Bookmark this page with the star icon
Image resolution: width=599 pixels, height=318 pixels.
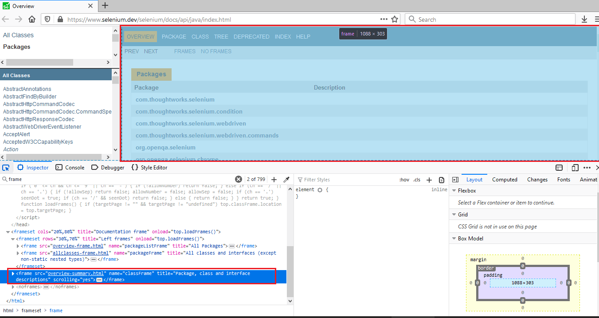(x=394, y=19)
